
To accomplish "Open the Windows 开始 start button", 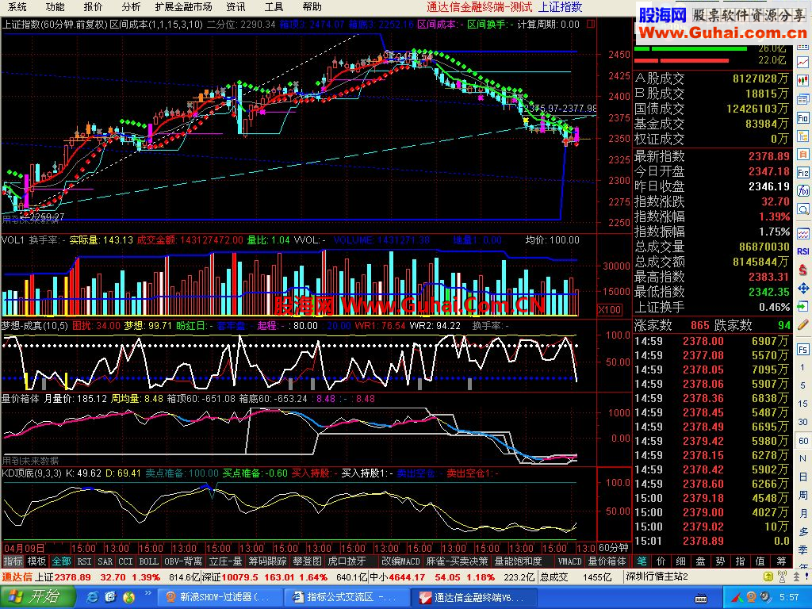I will click(37, 597).
